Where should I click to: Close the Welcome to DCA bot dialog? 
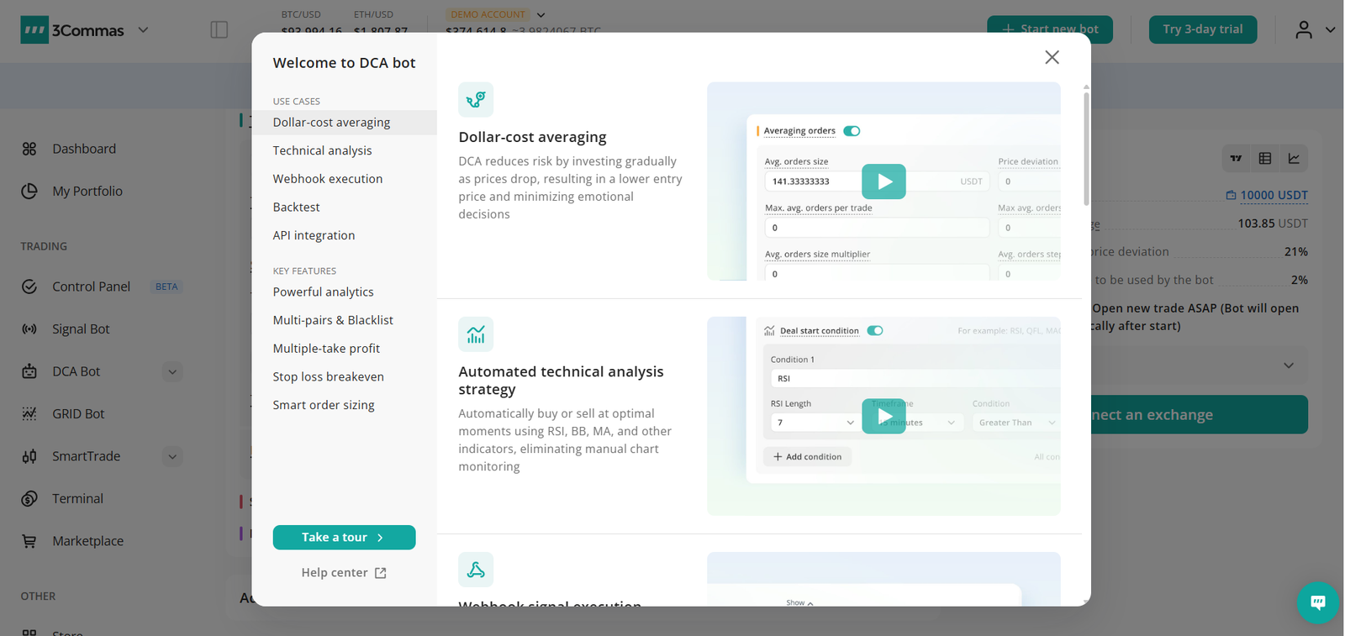point(1052,57)
